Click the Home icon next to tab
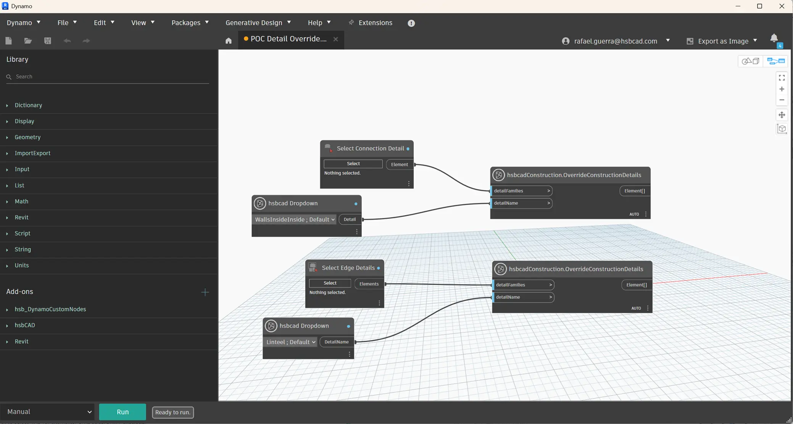This screenshot has width=793, height=424. click(x=228, y=41)
